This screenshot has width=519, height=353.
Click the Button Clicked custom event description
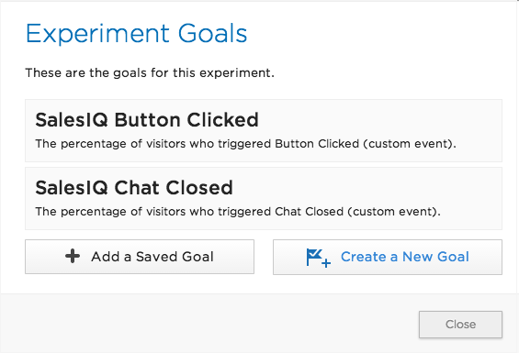(x=245, y=144)
